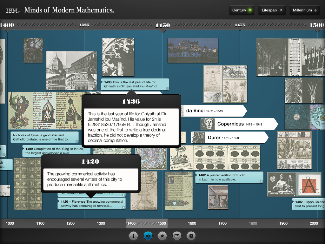The width and height of the screenshot is (325, 244).
Task: Open the Pacioli portrait and letter A image
Action: (294, 184)
